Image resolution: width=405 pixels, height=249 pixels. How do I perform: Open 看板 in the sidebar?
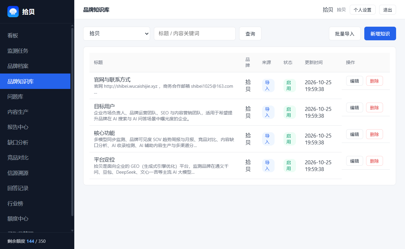pos(35,36)
